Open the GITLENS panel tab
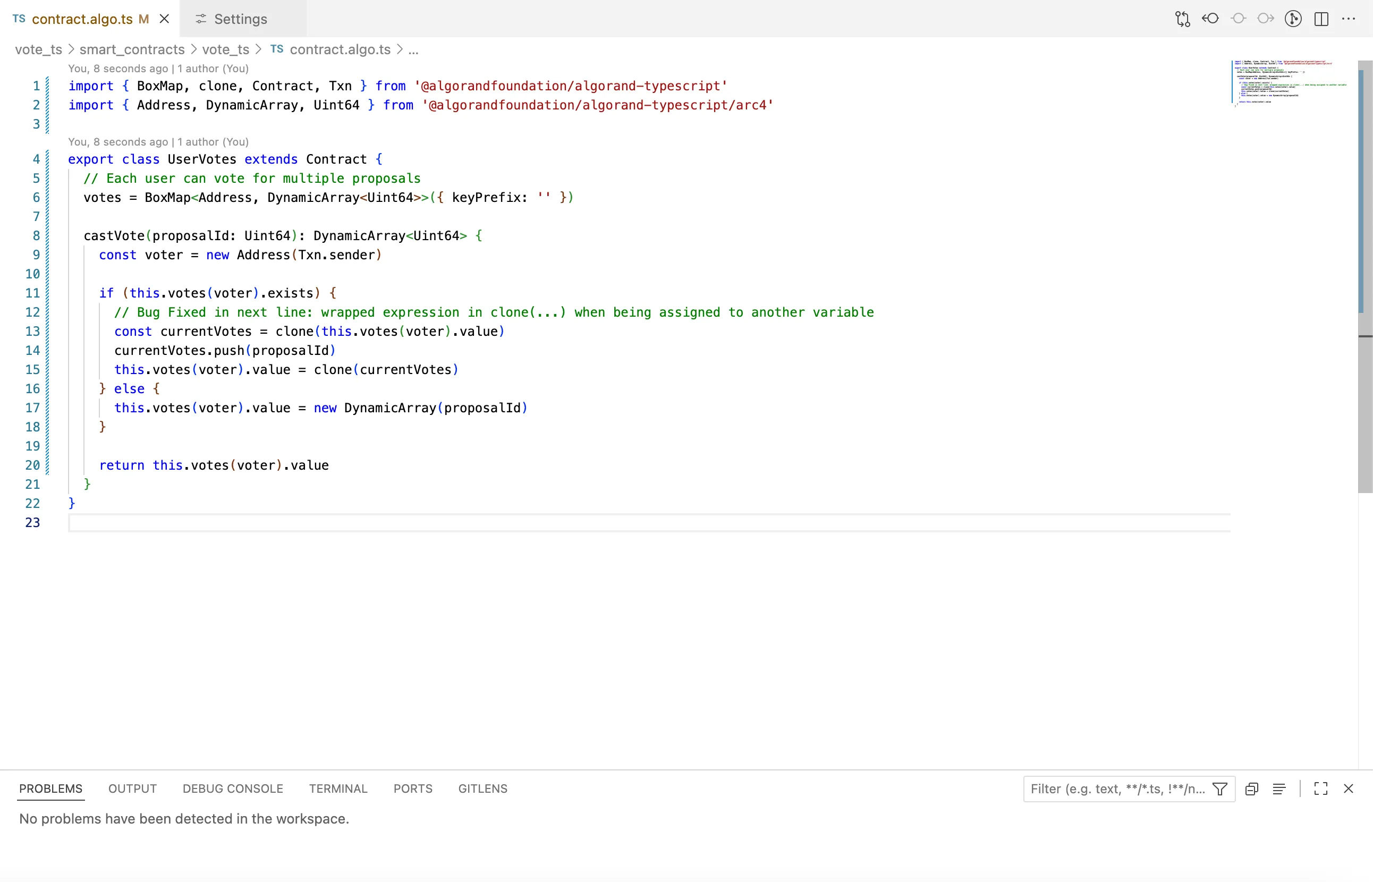 point(482,788)
